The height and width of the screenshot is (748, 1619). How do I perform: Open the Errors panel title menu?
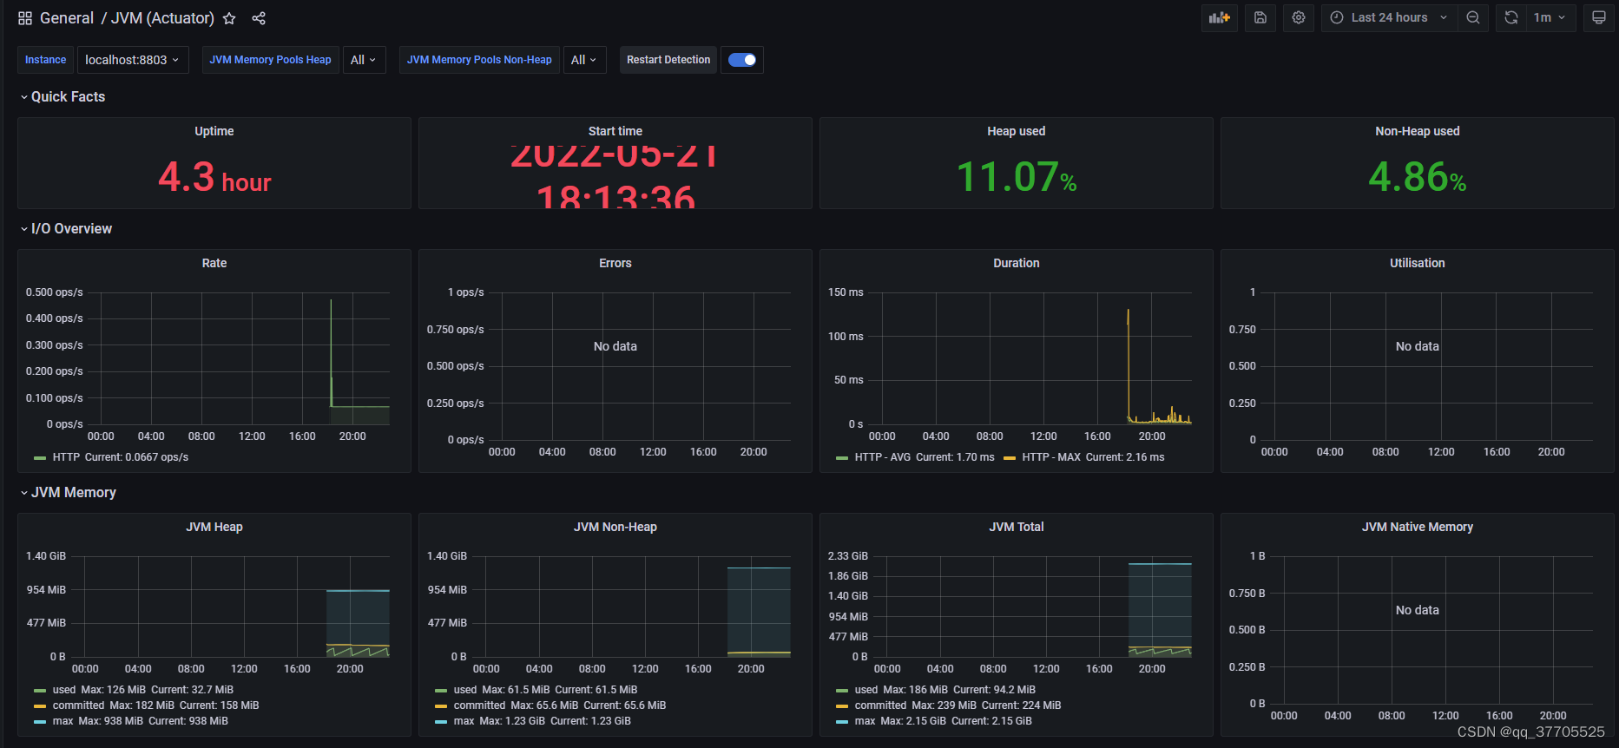(x=615, y=263)
